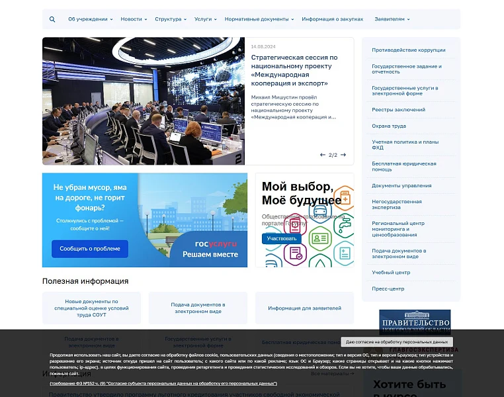
Task: Click the «Участвовать» button
Action: (x=282, y=238)
